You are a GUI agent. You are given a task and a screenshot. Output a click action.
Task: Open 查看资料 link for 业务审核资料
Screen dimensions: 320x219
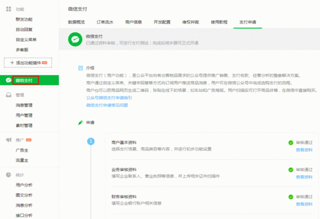point(304,177)
